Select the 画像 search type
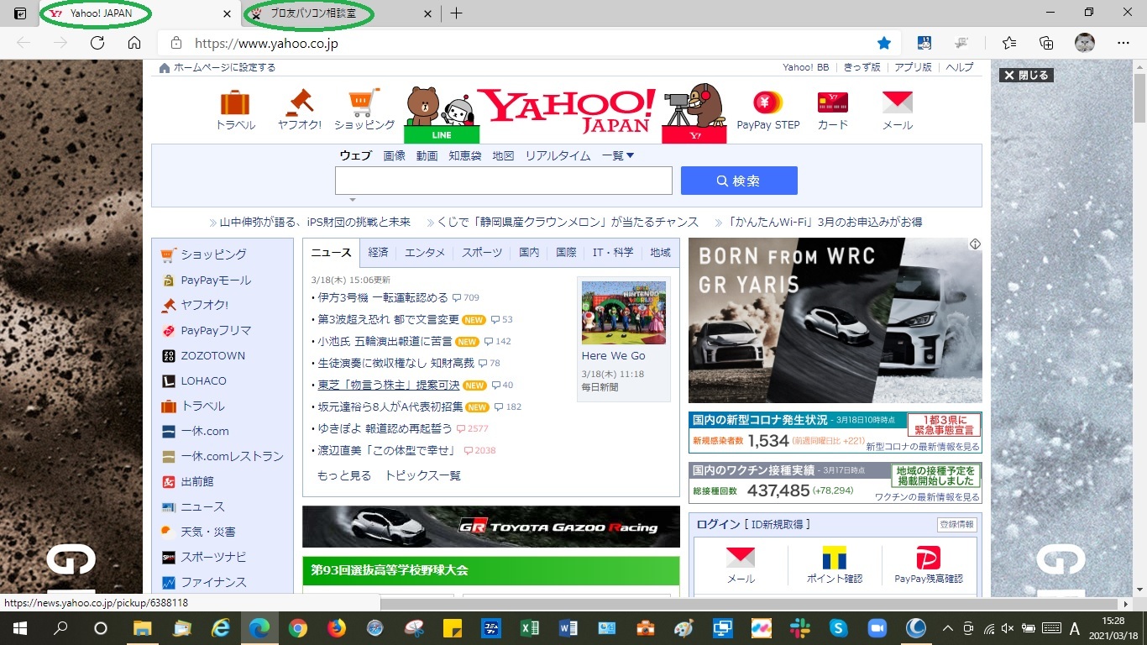Viewport: 1147px width, 645px height. pos(395,155)
